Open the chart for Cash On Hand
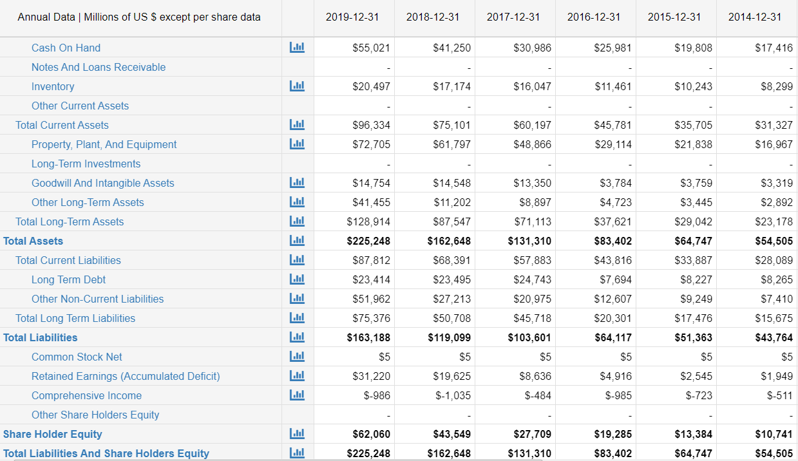 click(x=297, y=47)
